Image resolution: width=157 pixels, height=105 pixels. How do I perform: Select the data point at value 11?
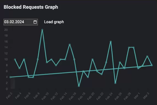pyautogui.click(x=147, y=56)
